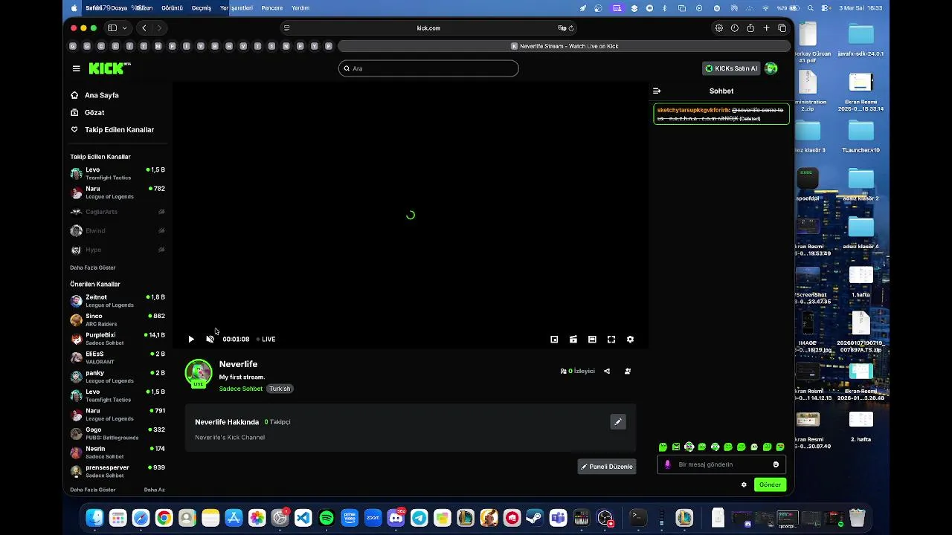
Task: Open offline Elwind channel
Action: coord(118,230)
